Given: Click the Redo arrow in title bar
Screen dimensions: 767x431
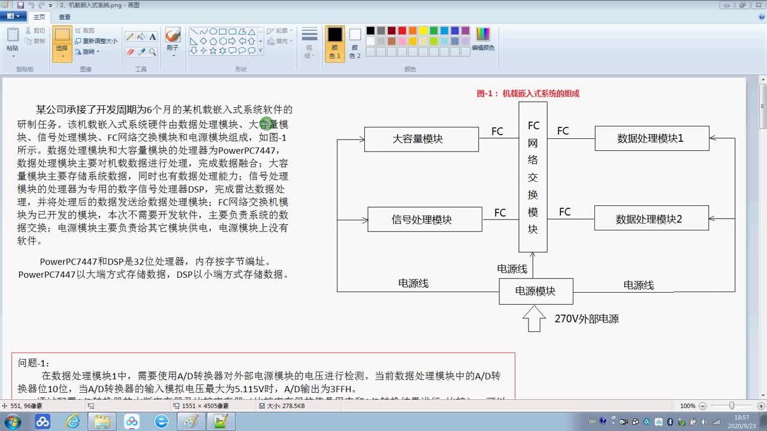Looking at the screenshot, I should tap(41, 5).
